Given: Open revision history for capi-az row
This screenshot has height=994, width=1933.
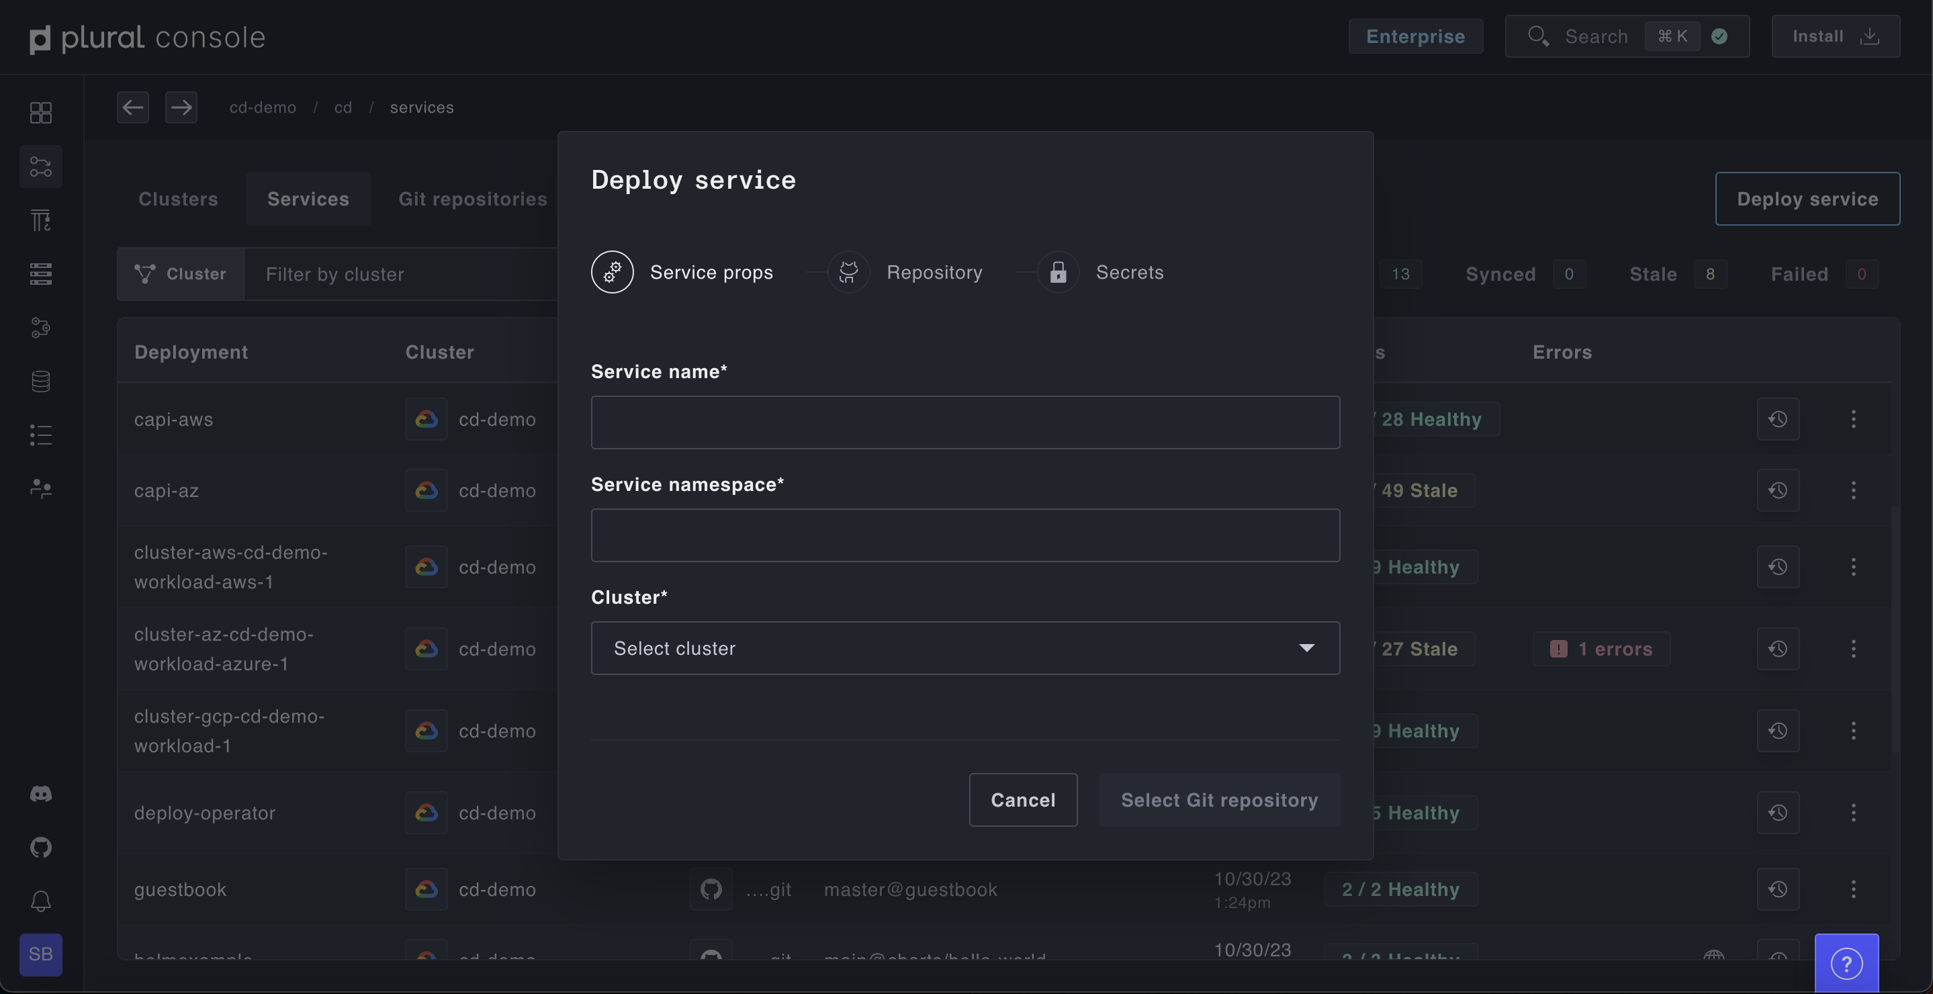Looking at the screenshot, I should [1778, 491].
